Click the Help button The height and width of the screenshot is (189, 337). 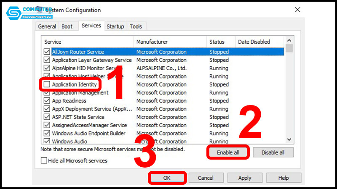284,178
